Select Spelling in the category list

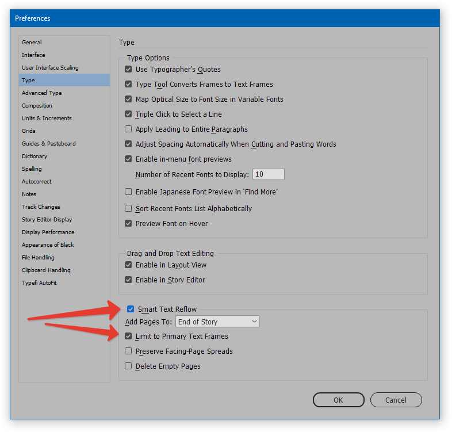tap(64, 169)
